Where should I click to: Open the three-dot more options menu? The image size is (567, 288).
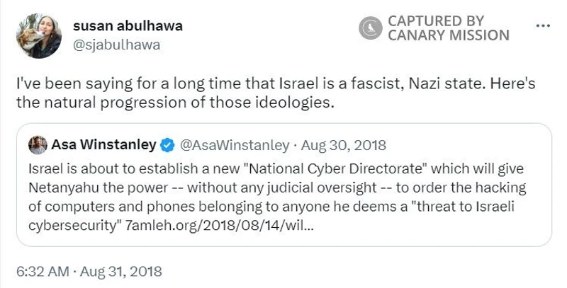[543, 25]
